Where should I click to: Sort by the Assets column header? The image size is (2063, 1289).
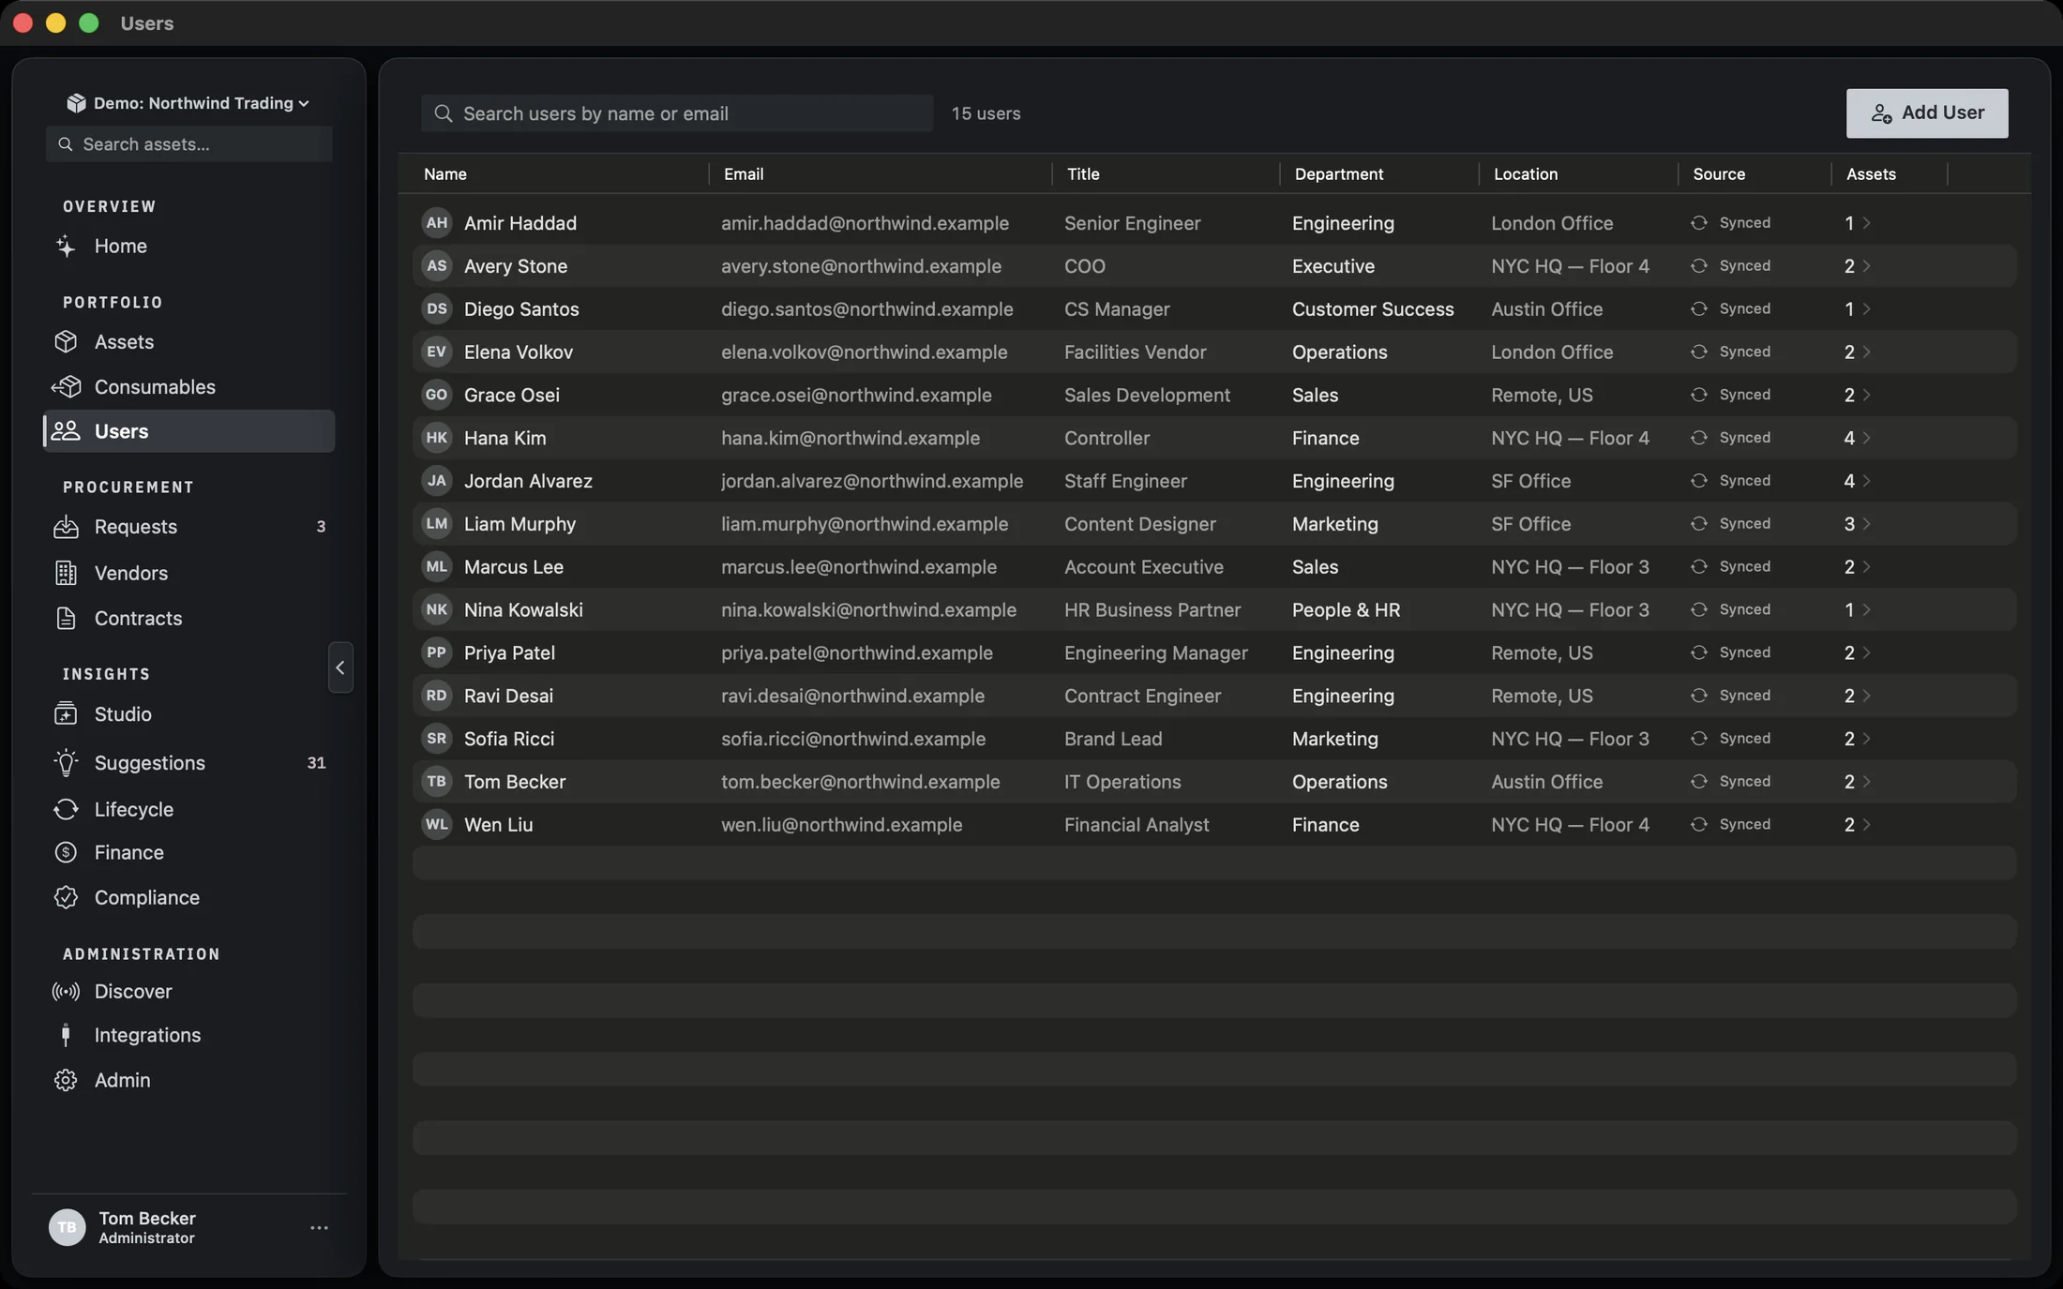click(x=1871, y=174)
